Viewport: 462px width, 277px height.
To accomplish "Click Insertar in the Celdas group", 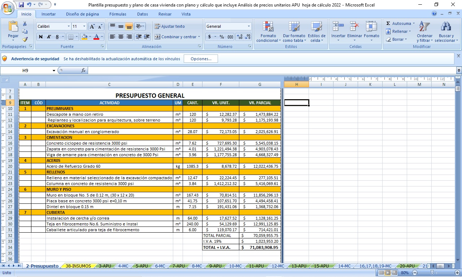I will (338, 32).
